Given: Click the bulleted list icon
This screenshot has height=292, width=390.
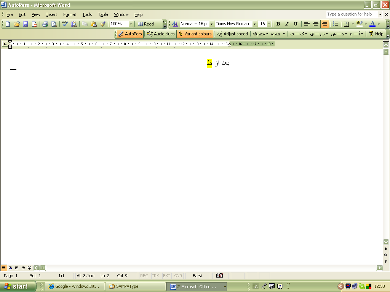Looking at the screenshot, I should (x=335, y=24).
